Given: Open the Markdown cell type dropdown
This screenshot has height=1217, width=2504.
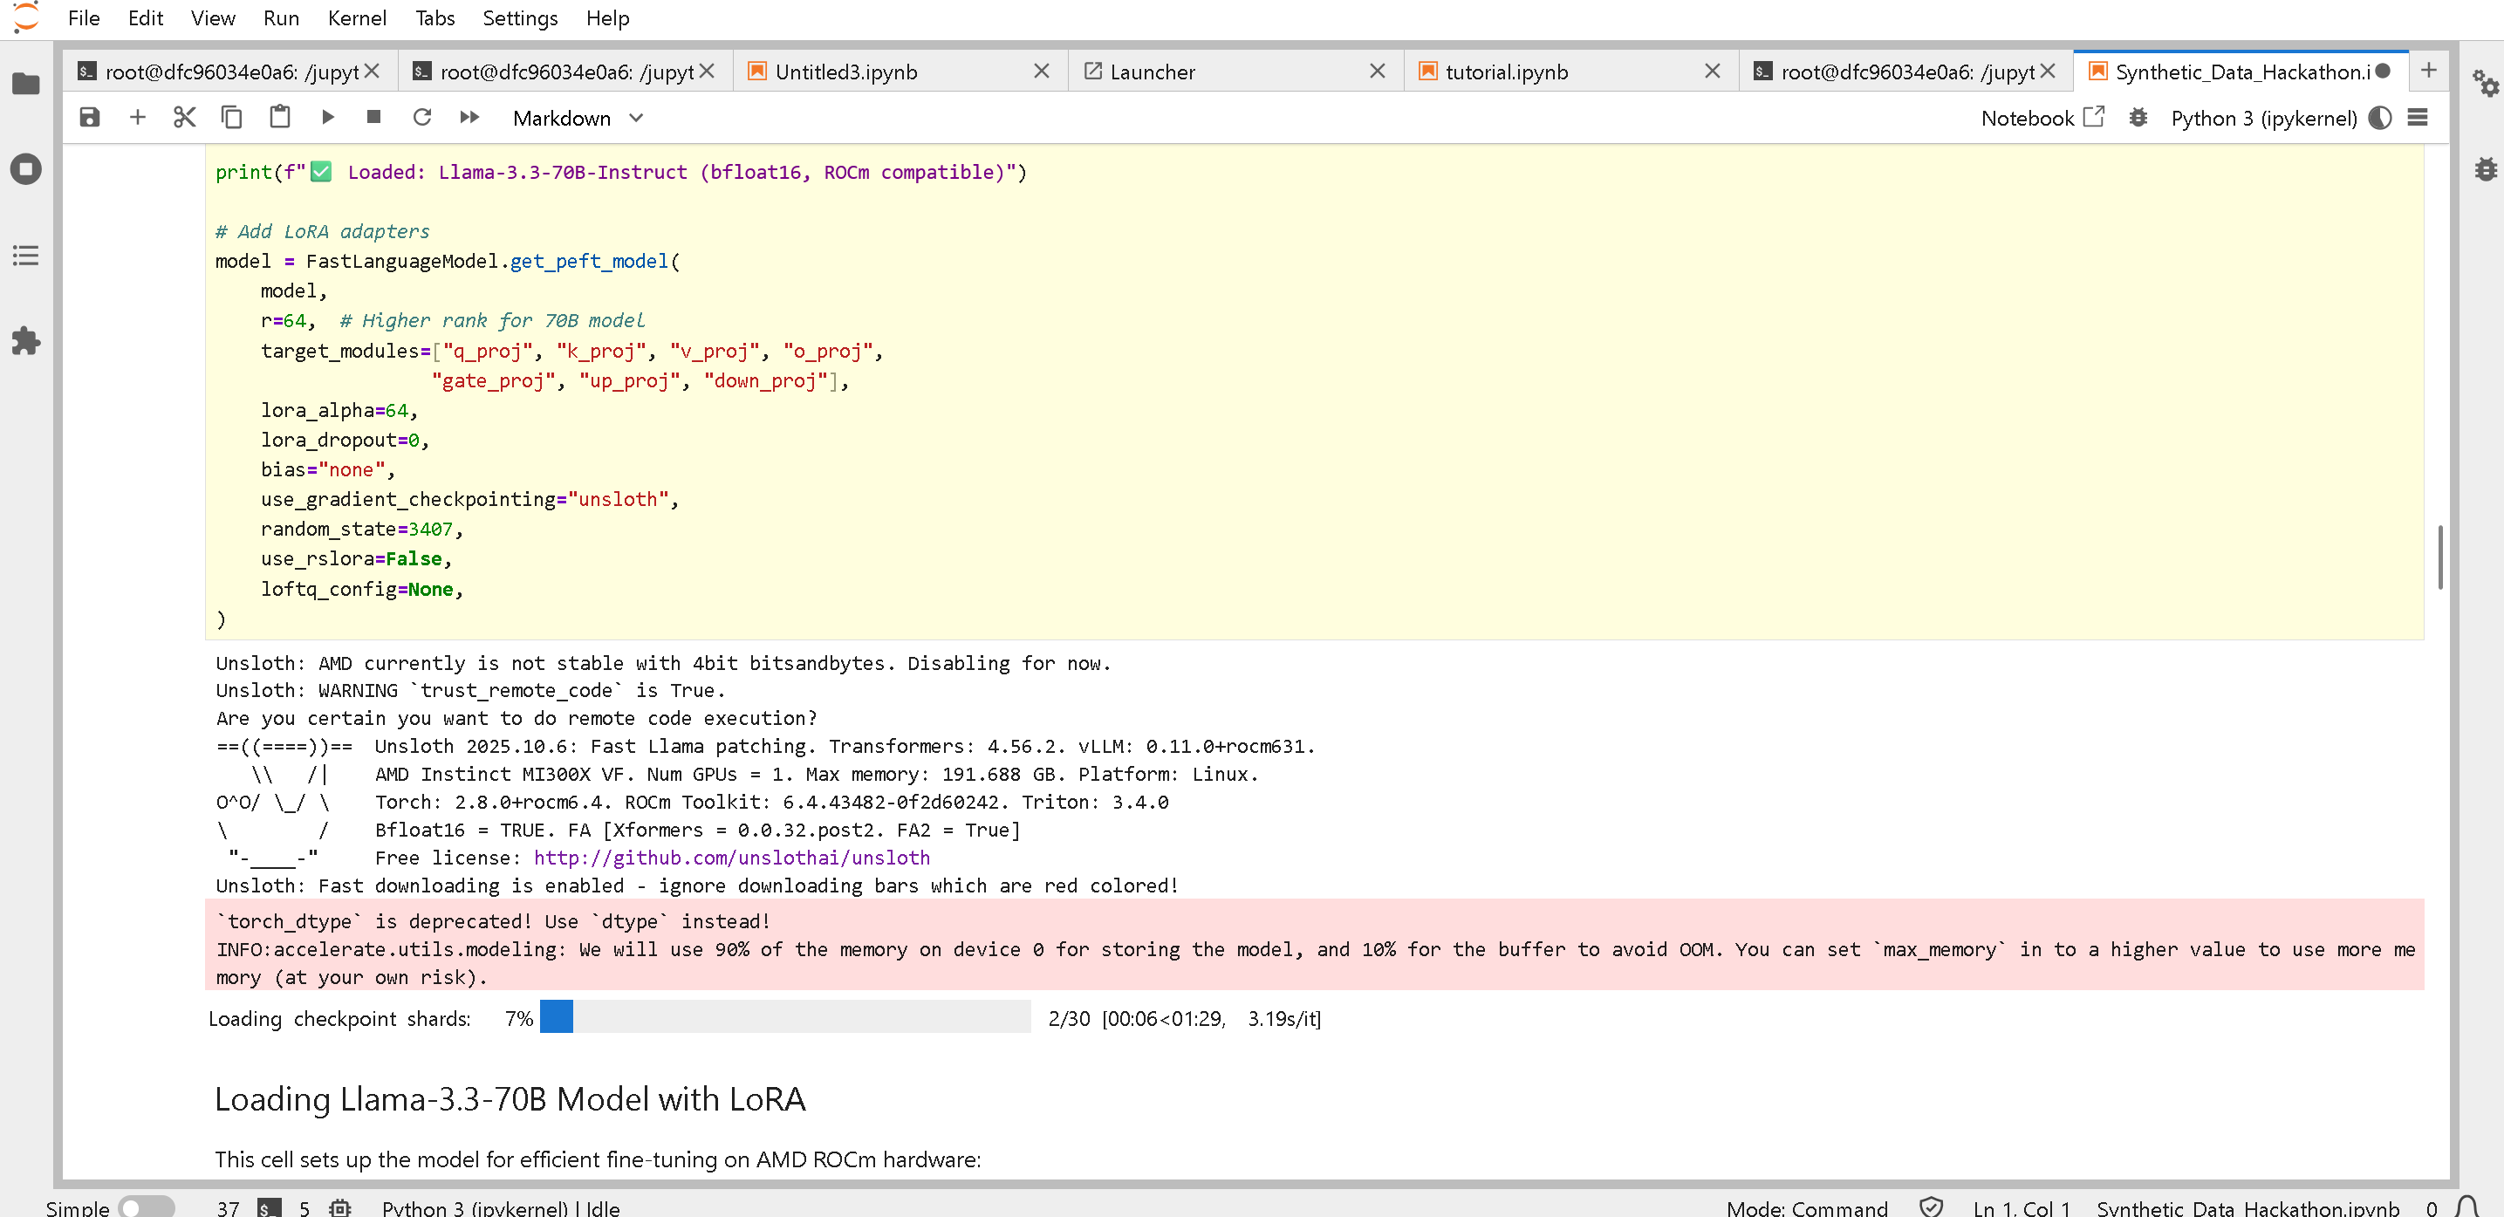Looking at the screenshot, I should (578, 119).
